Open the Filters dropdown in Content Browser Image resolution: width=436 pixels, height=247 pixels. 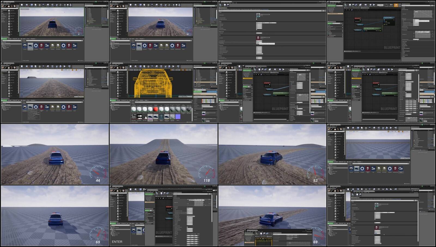click(x=24, y=41)
